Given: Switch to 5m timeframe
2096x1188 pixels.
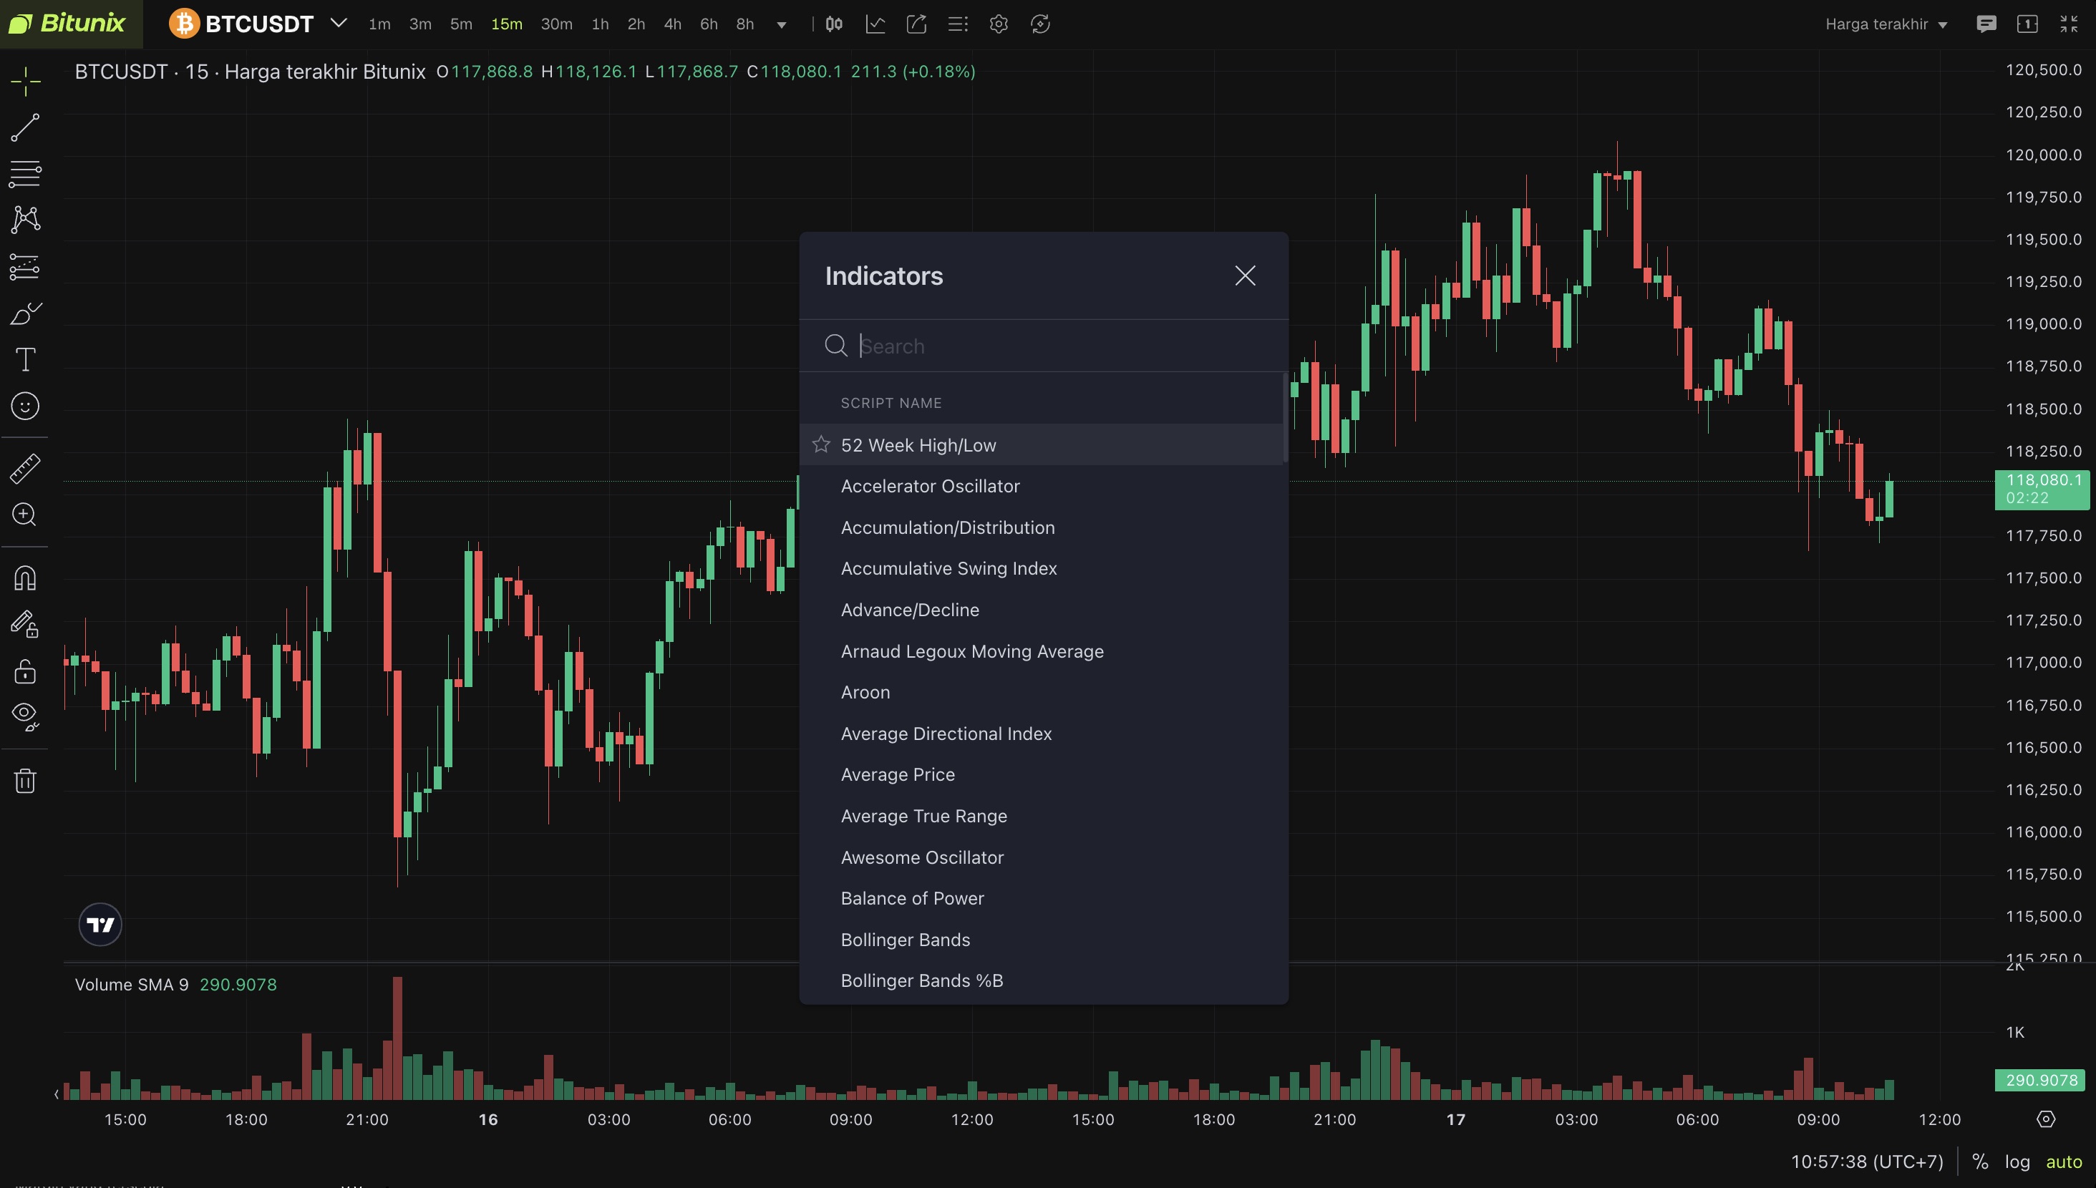Looking at the screenshot, I should pyautogui.click(x=461, y=24).
